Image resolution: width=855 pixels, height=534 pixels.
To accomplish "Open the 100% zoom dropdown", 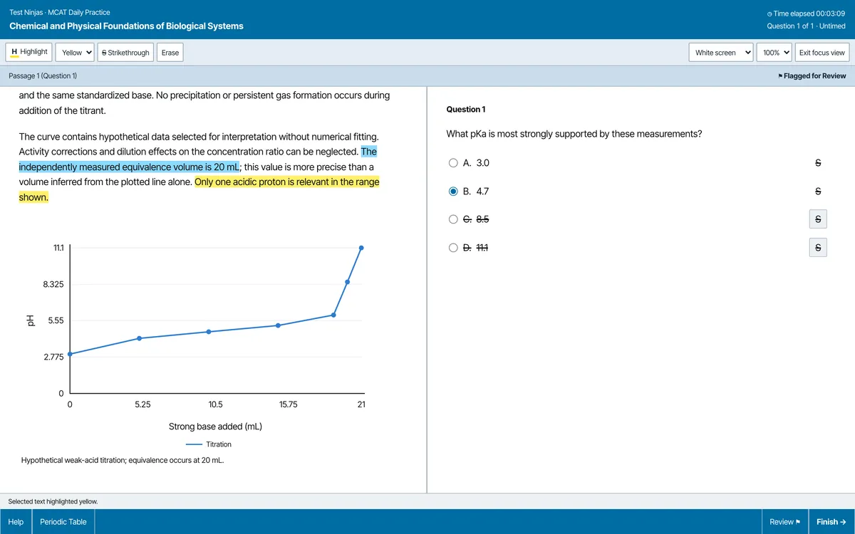I will click(775, 53).
